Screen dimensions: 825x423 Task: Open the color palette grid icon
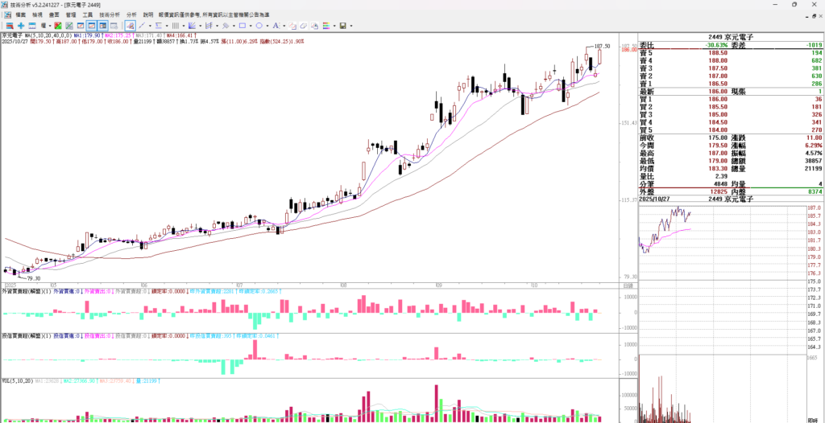tap(325, 26)
